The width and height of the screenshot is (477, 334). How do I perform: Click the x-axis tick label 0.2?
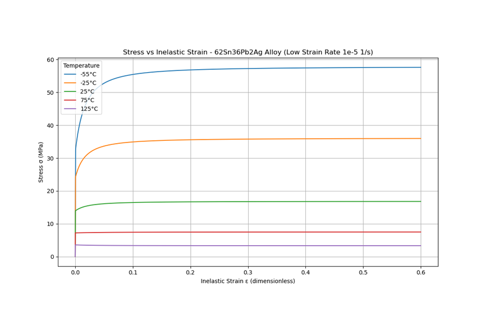click(190, 273)
